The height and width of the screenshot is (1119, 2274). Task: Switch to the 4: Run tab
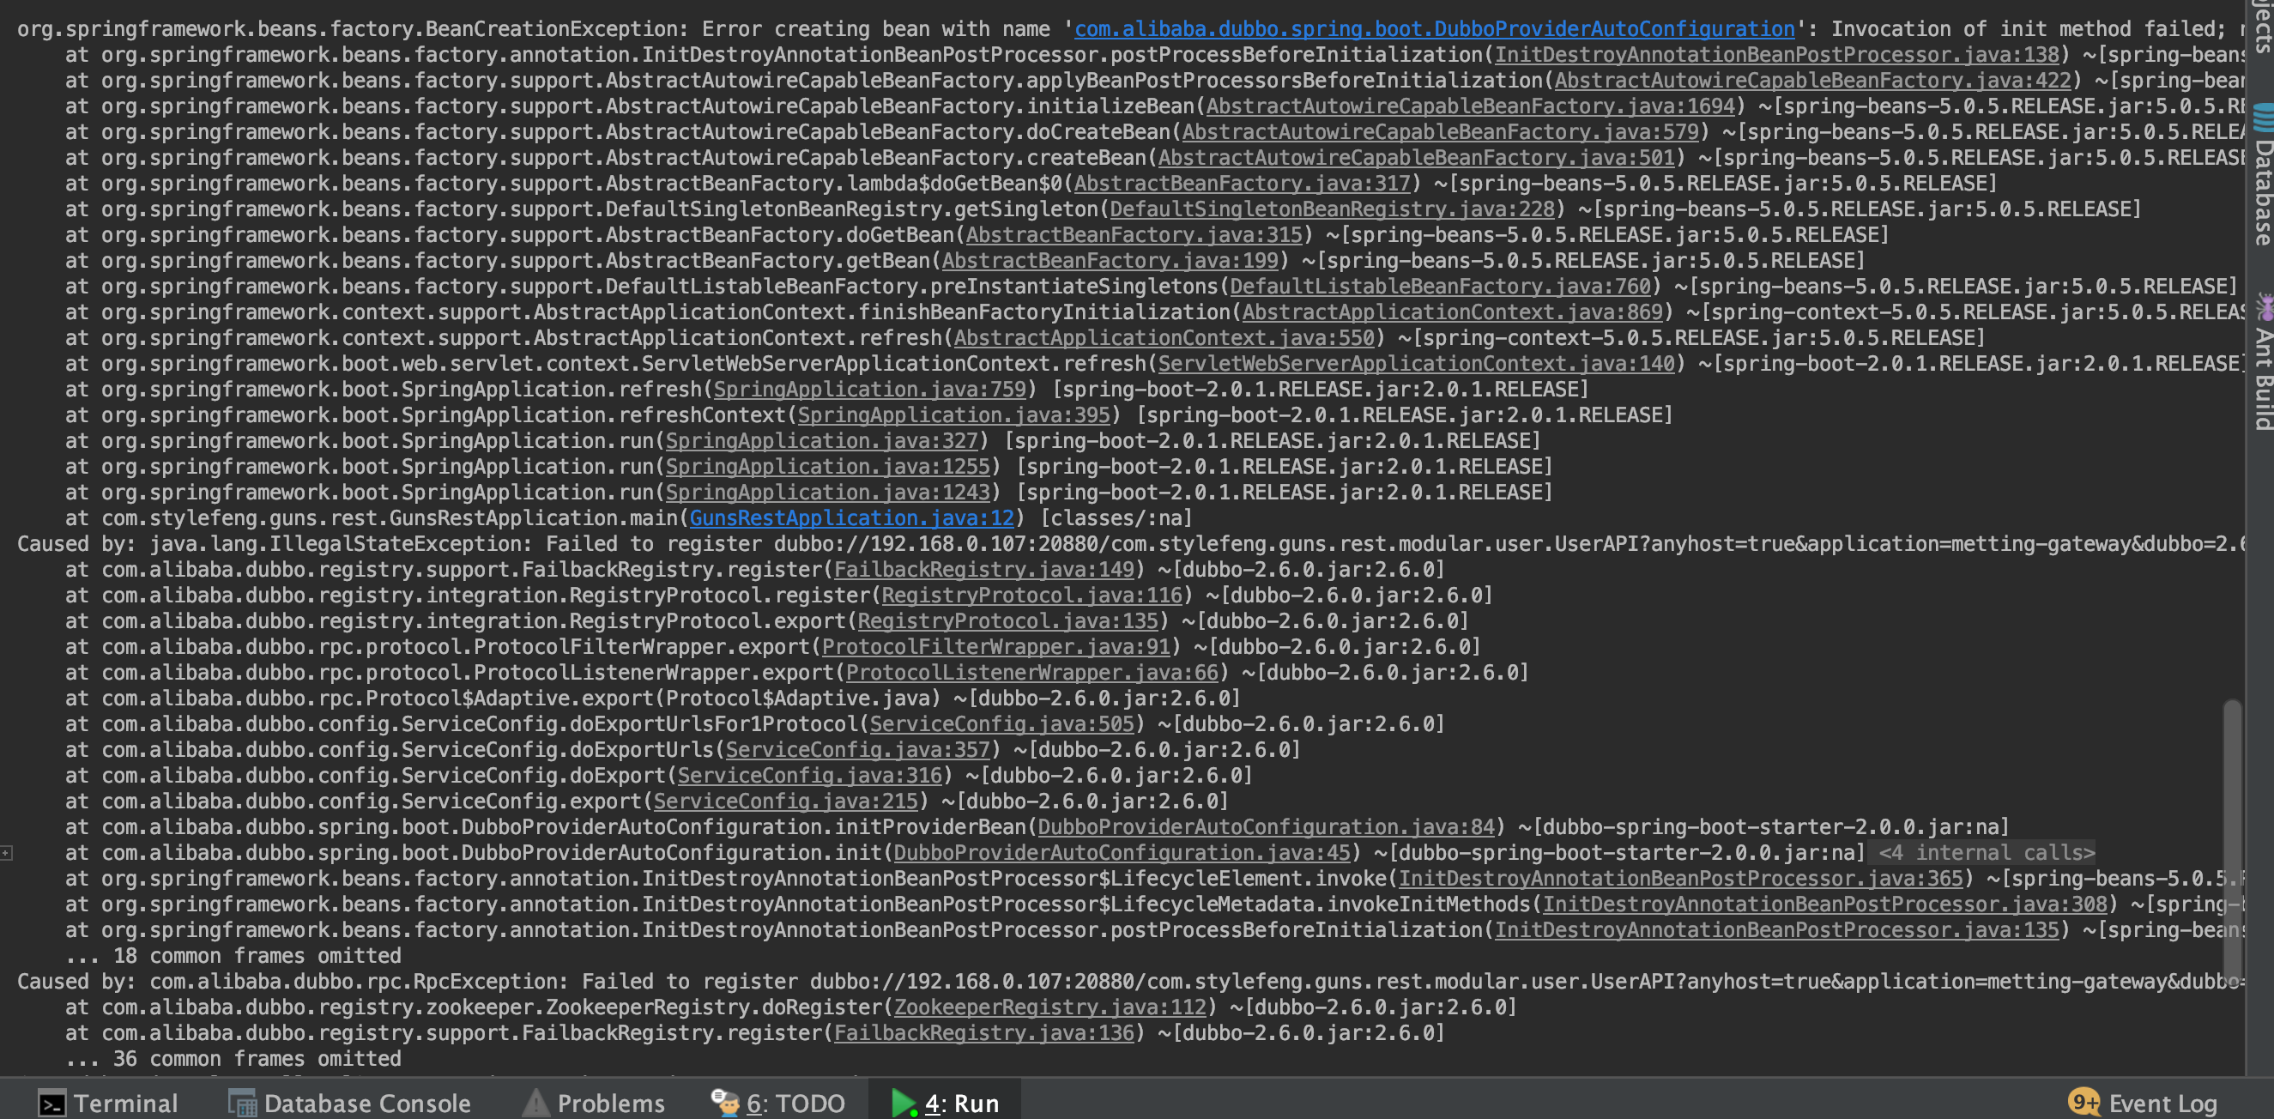[960, 1103]
